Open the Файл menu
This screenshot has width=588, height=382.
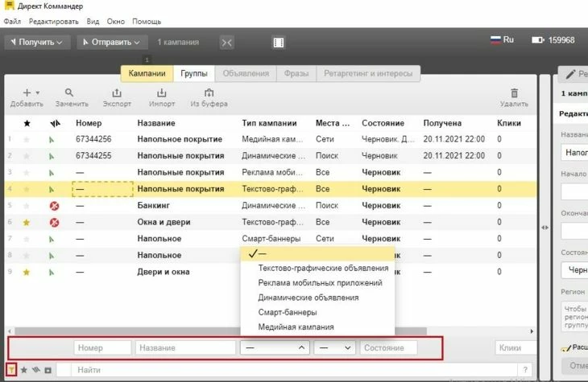pos(12,22)
